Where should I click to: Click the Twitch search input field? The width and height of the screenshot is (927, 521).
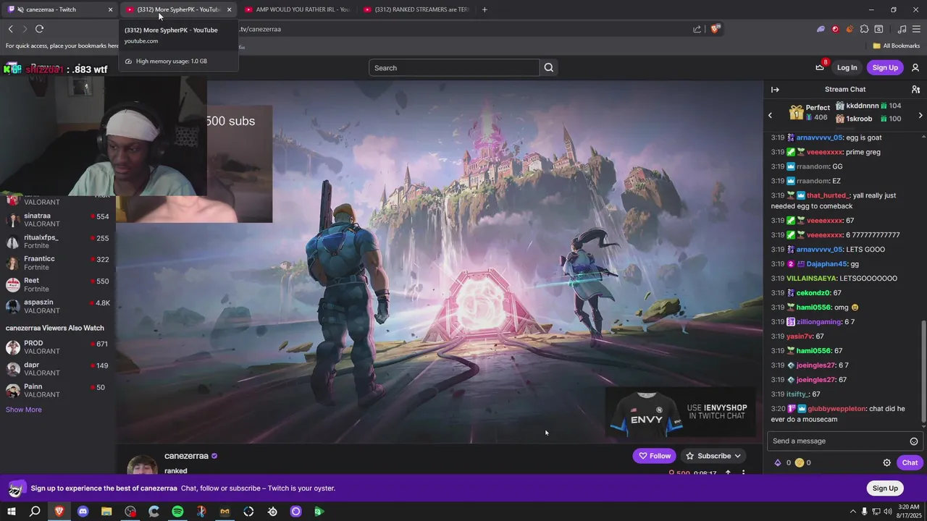[454, 67]
